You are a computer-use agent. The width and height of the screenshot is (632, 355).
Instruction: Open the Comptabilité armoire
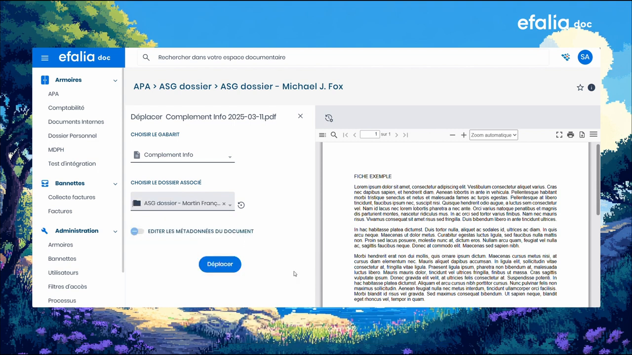pos(66,108)
